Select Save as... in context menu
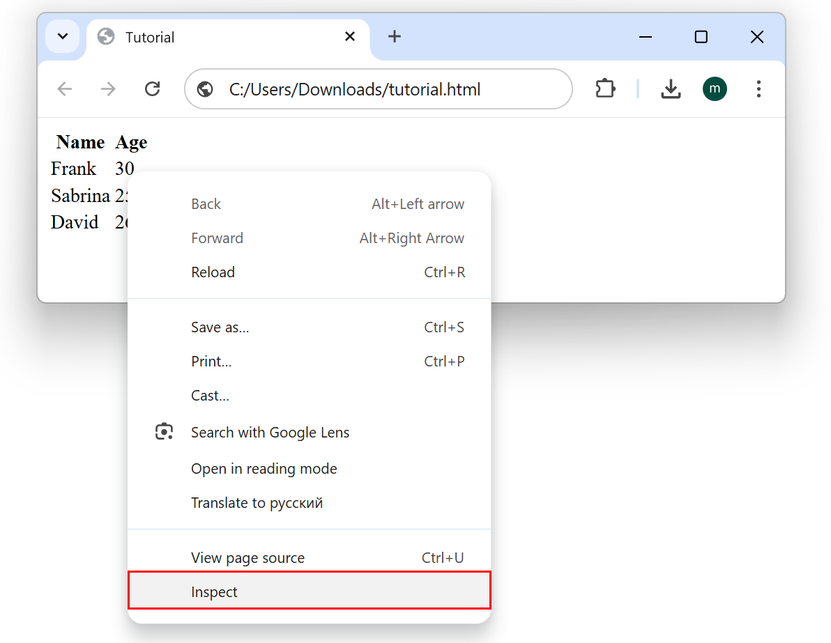The image size is (831, 643). 220,327
